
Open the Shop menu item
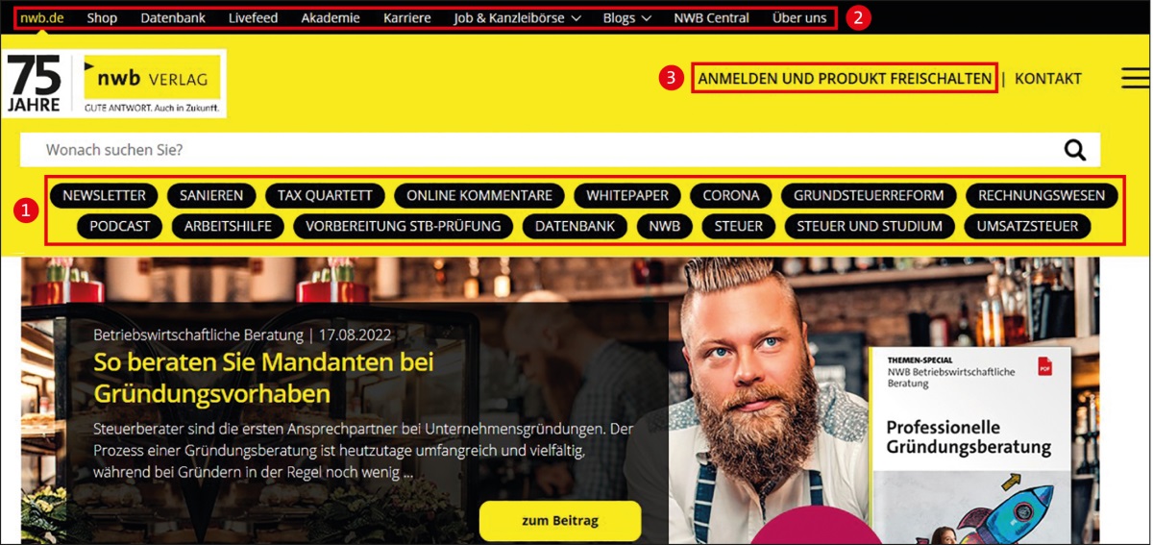point(102,17)
